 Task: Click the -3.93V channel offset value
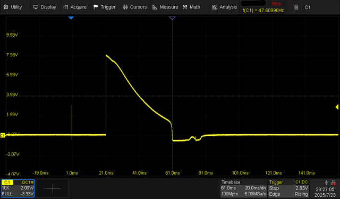point(27,194)
